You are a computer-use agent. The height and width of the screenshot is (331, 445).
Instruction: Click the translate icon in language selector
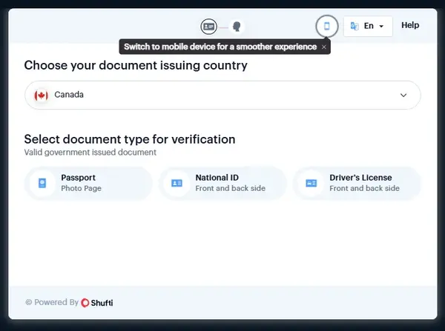355,26
